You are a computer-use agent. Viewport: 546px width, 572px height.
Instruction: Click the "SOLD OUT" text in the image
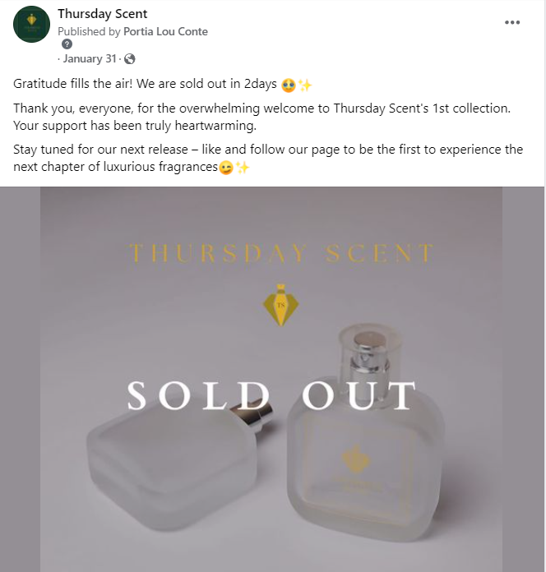tap(271, 395)
